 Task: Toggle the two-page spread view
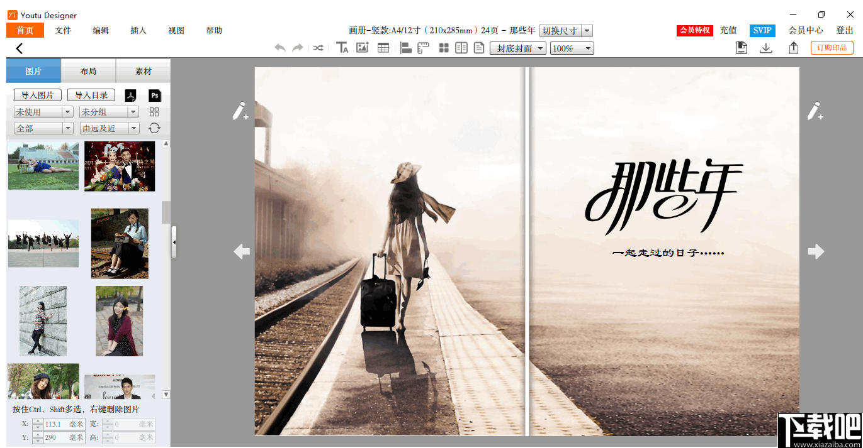pos(461,48)
